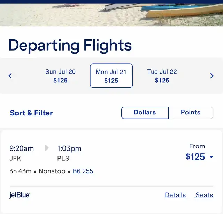The width and height of the screenshot is (223, 214).
Task: Click the jetBlue airline logo
Action: [20, 195]
